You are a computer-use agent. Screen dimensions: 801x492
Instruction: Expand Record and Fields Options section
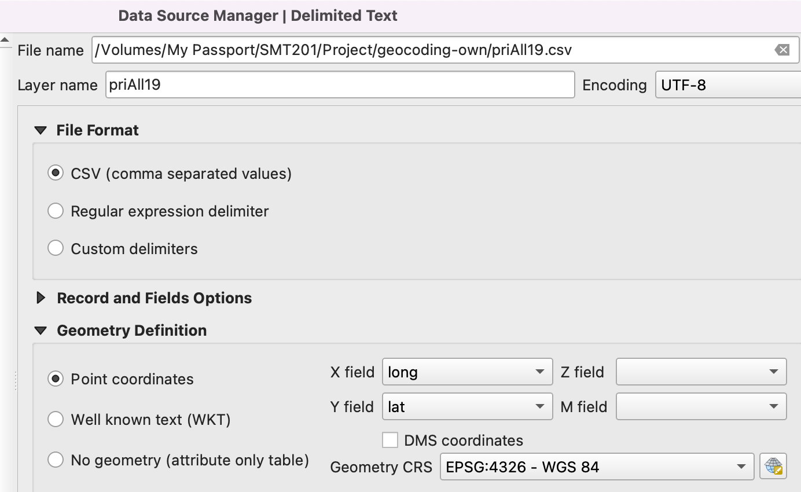pos(41,298)
